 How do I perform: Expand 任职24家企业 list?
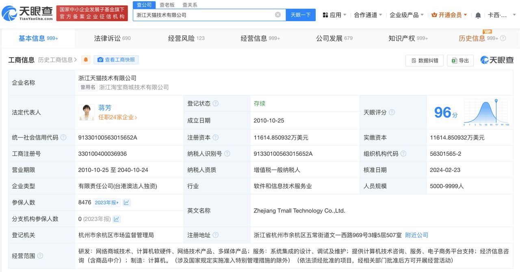click(118, 117)
